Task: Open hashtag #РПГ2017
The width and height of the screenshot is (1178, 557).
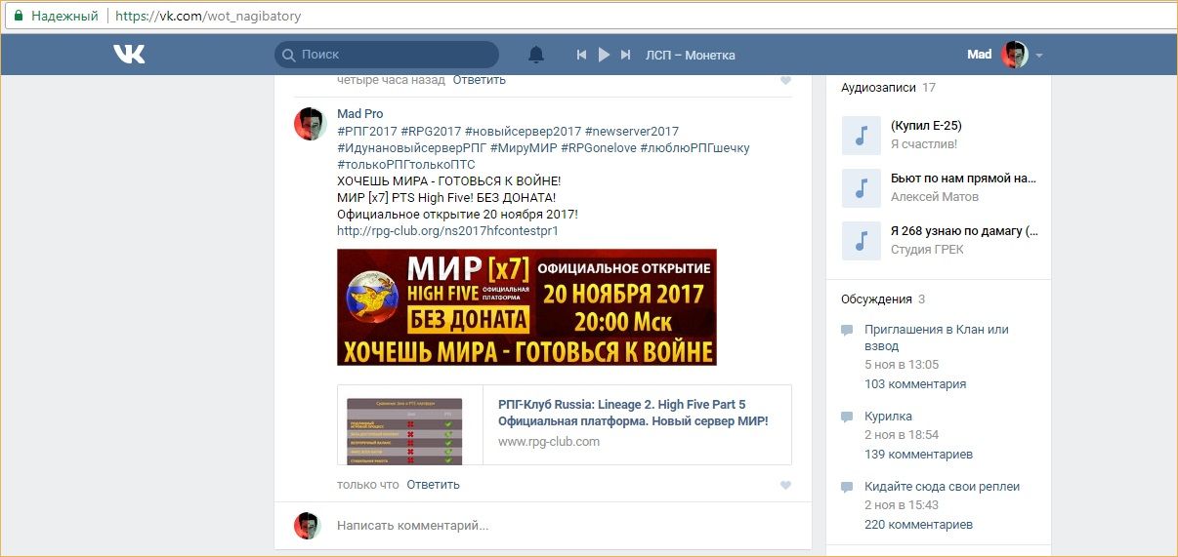Action: click(x=367, y=131)
